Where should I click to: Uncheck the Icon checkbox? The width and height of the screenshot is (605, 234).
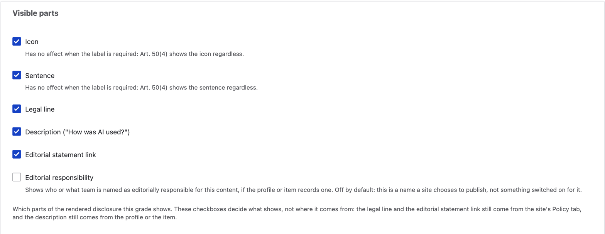pos(17,41)
